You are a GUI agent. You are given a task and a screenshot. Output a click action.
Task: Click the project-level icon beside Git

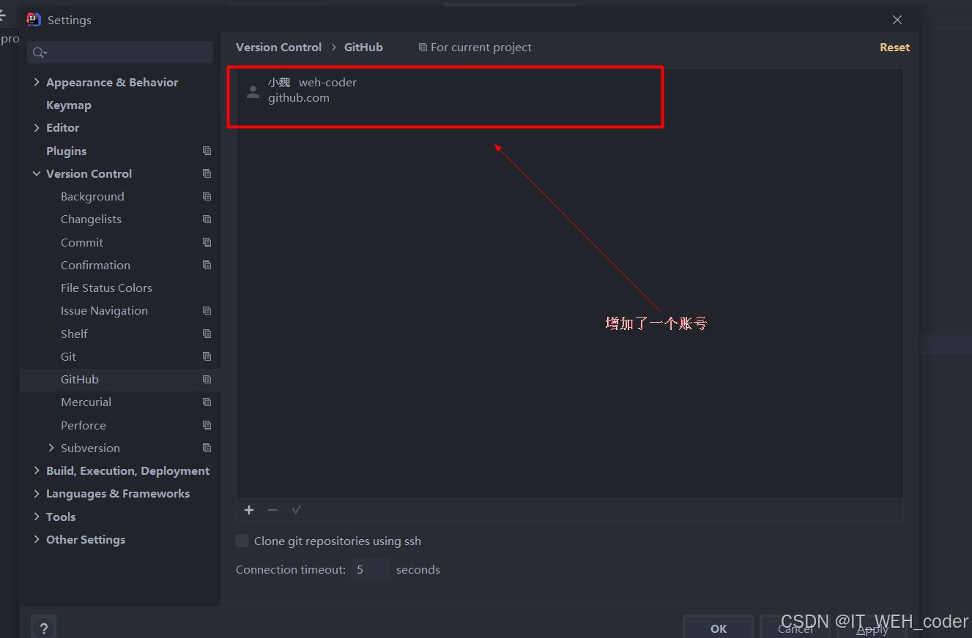207,356
